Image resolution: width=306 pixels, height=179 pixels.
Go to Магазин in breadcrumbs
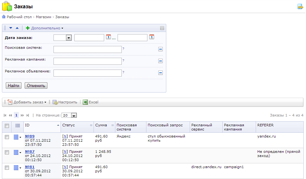44,17
